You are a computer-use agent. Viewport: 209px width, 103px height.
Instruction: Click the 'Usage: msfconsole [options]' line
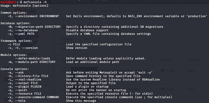tap(25, 6)
